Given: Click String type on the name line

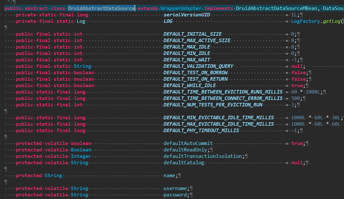Looking at the screenshot, I should pos(53,176).
